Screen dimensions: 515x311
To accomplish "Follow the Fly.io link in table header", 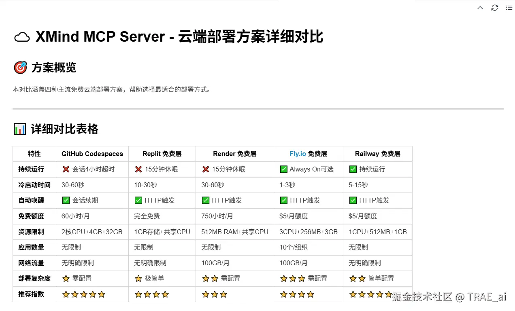I will coord(298,154).
